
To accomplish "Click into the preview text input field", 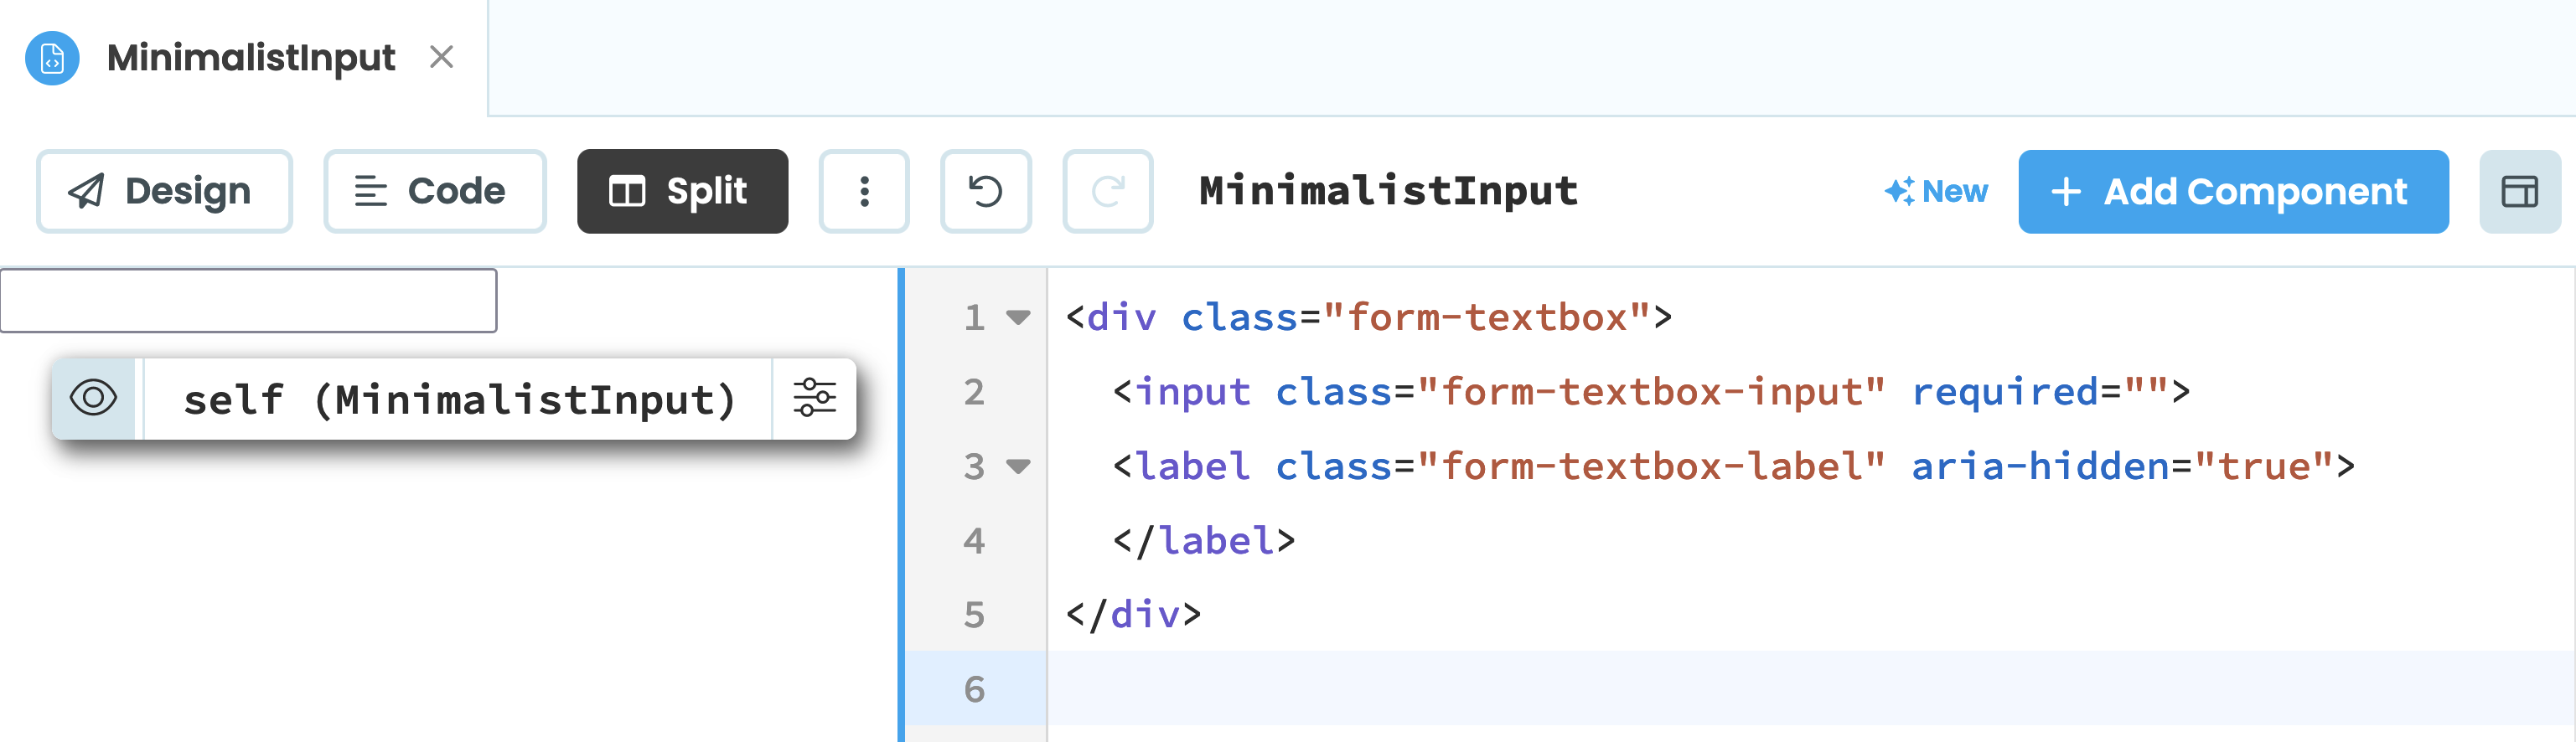I will tap(248, 300).
